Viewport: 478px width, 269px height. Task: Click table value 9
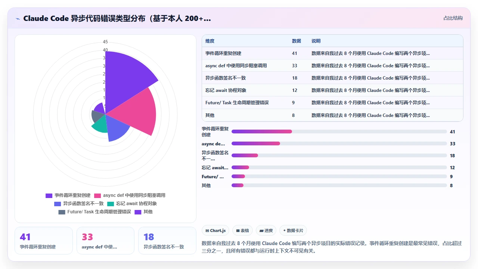coord(294,103)
